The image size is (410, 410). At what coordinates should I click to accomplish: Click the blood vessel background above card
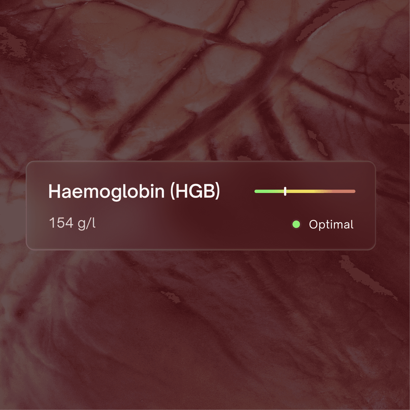click(205, 82)
